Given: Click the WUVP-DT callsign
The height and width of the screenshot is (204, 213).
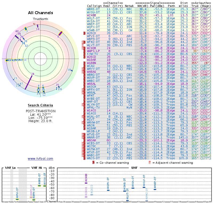Looking at the screenshot, I should [x=93, y=78].
